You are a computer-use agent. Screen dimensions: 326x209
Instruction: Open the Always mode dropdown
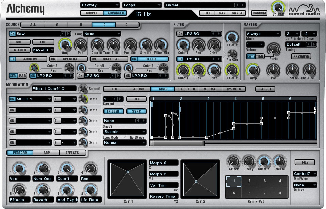(263, 34)
